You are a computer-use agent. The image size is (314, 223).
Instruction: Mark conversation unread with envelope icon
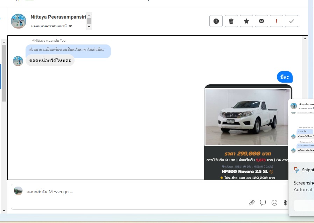coord(261,21)
